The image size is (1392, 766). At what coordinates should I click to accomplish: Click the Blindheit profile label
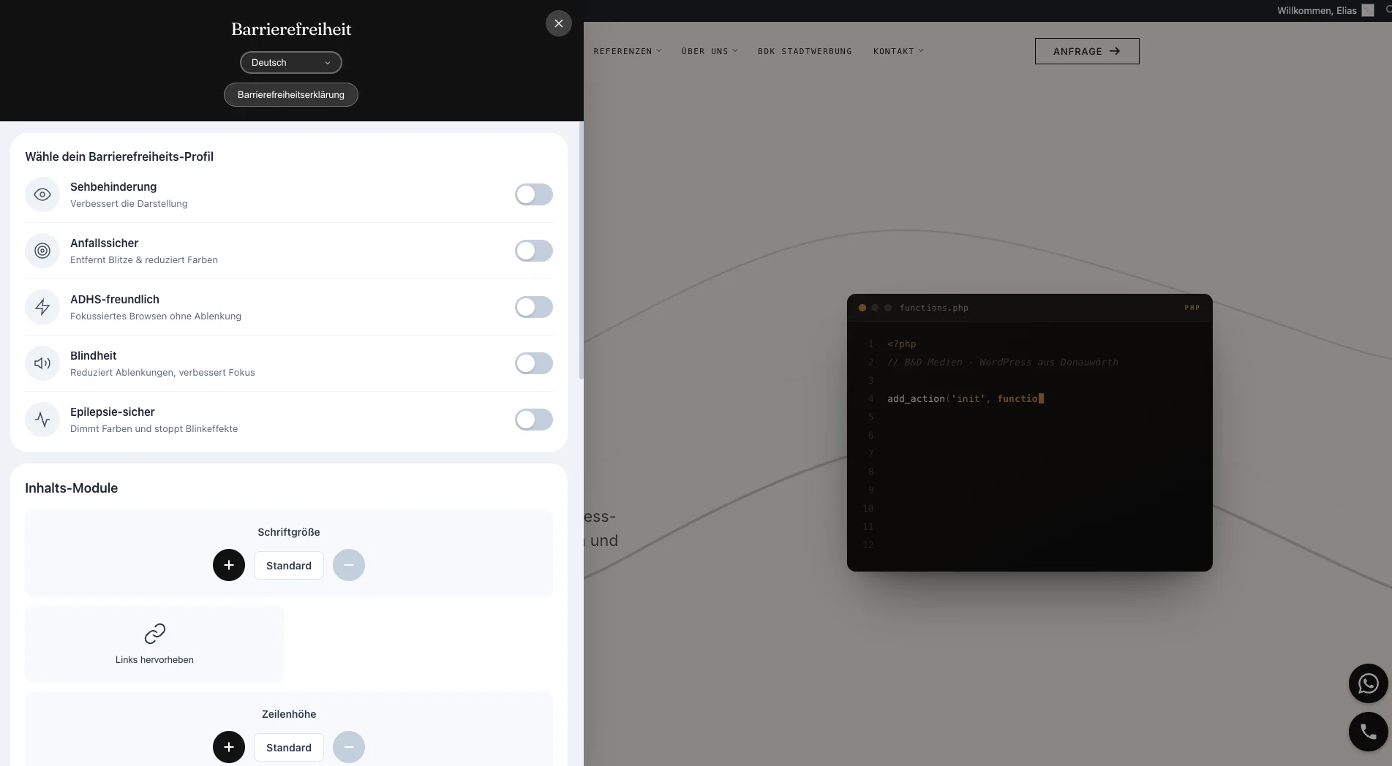point(94,356)
